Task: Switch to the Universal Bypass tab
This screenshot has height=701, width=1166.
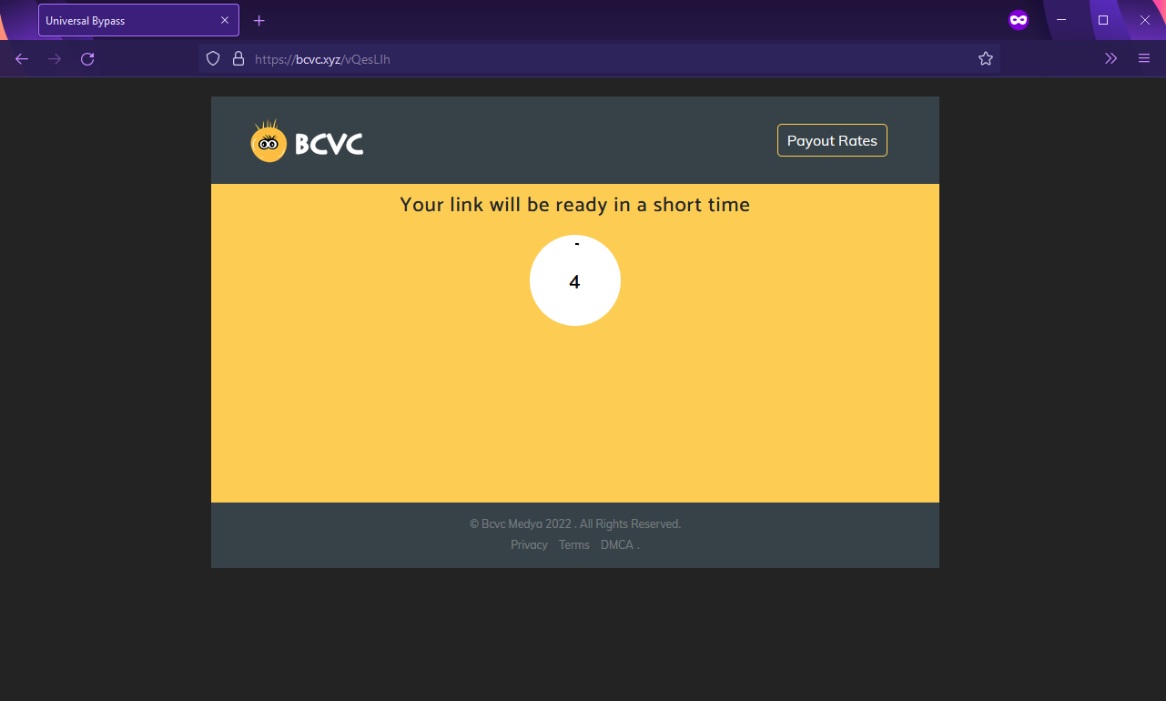Action: 127,20
